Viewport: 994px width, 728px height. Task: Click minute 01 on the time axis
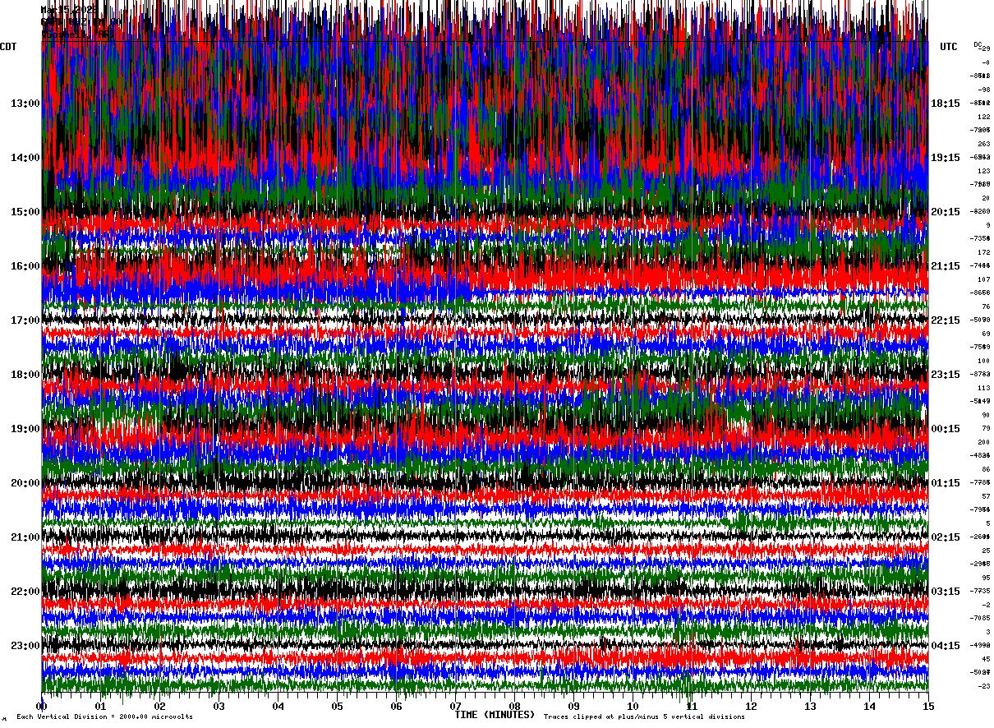[x=101, y=706]
